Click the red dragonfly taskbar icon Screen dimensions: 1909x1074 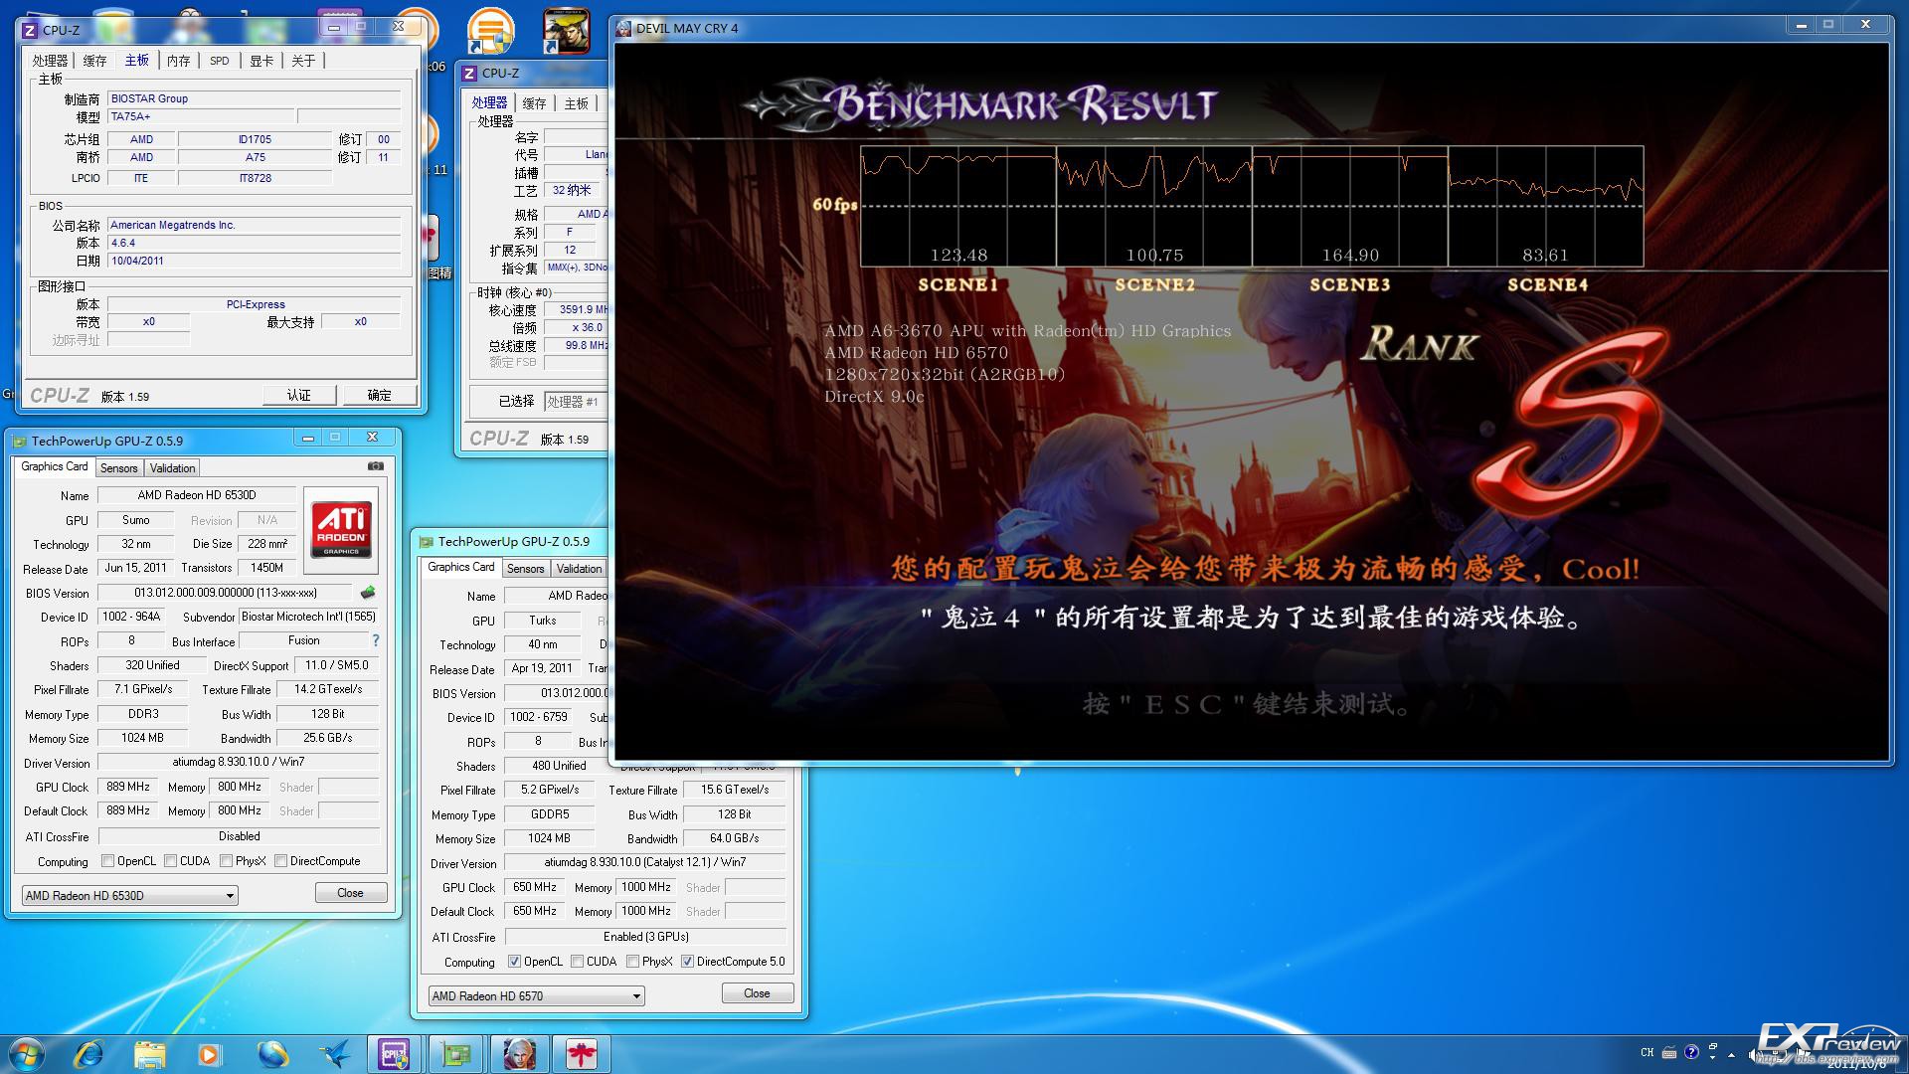[582, 1053]
